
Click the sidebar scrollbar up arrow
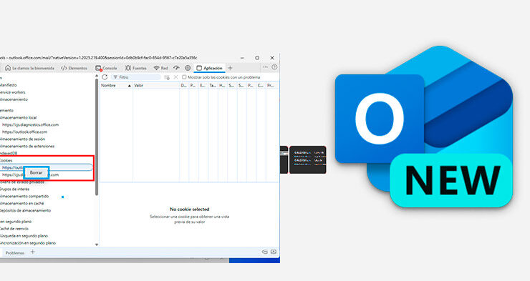click(x=97, y=77)
